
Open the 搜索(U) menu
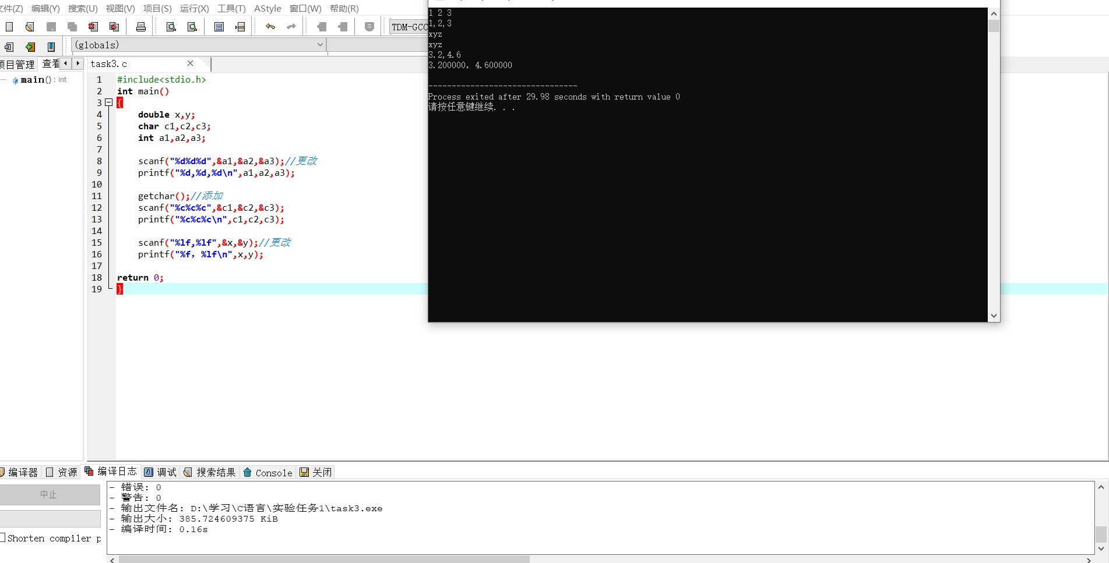(83, 8)
